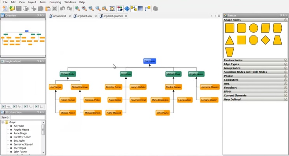Click the Save disk icon
Viewport: 289px width, 156px height.
point(19,9)
